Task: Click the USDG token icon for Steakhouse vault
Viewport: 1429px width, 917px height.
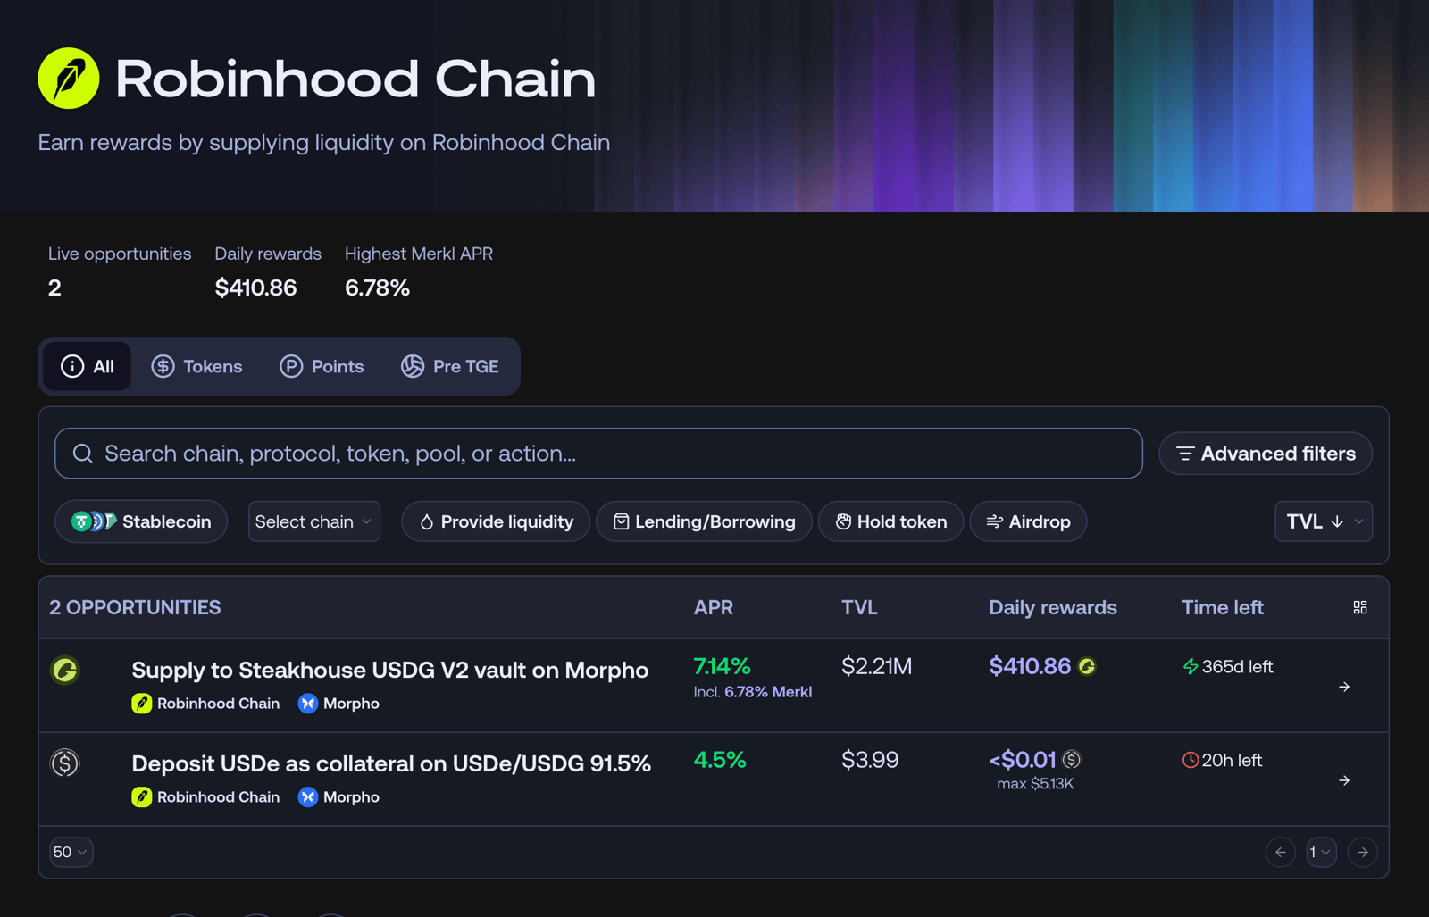Action: 65,670
